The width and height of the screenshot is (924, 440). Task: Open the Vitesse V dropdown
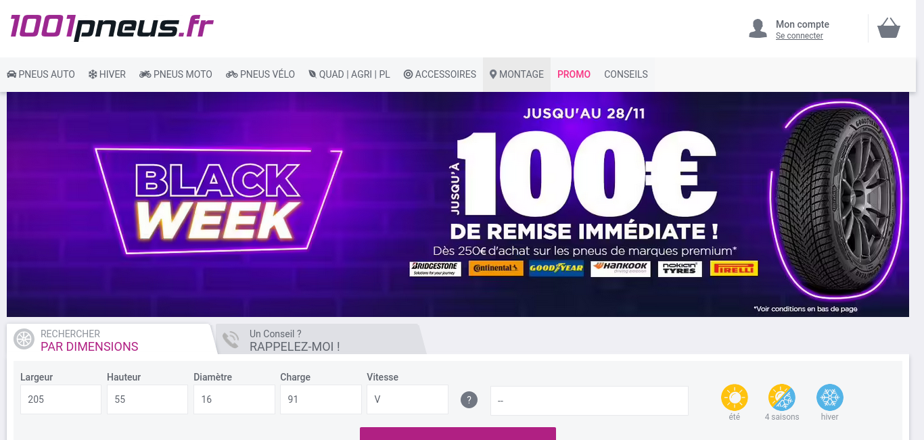(407, 399)
